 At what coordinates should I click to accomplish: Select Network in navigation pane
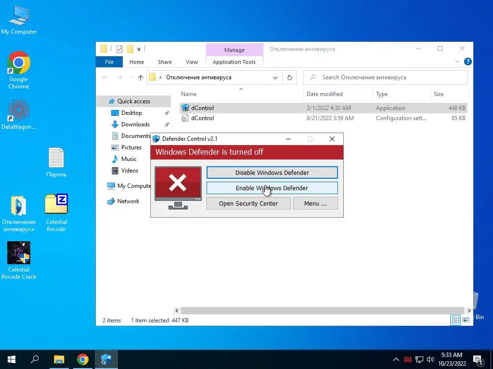(x=128, y=201)
